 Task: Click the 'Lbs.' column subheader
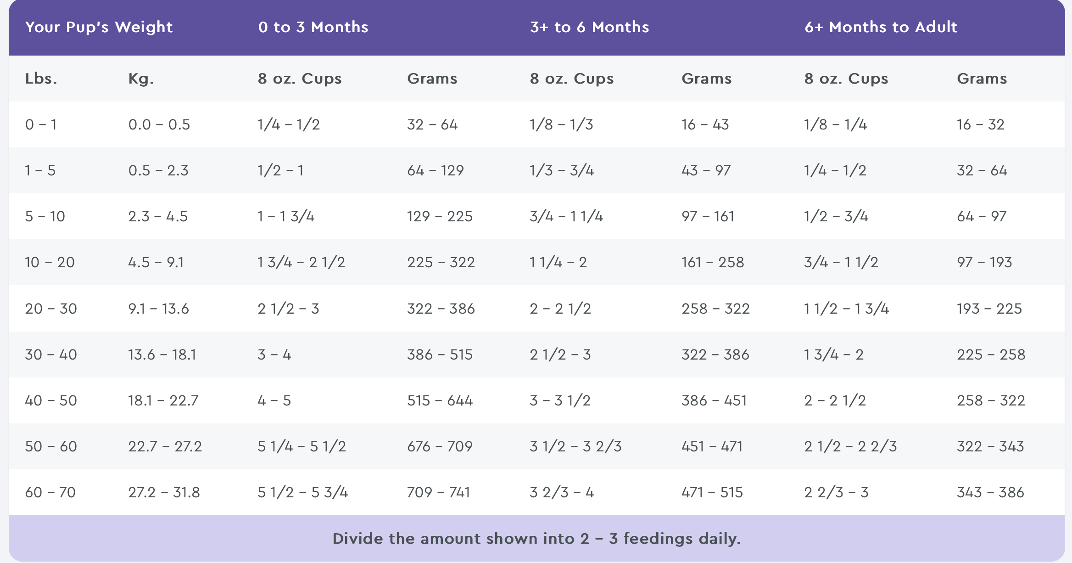pyautogui.click(x=41, y=79)
